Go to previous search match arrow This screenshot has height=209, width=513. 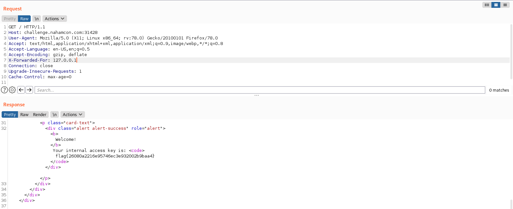point(21,90)
